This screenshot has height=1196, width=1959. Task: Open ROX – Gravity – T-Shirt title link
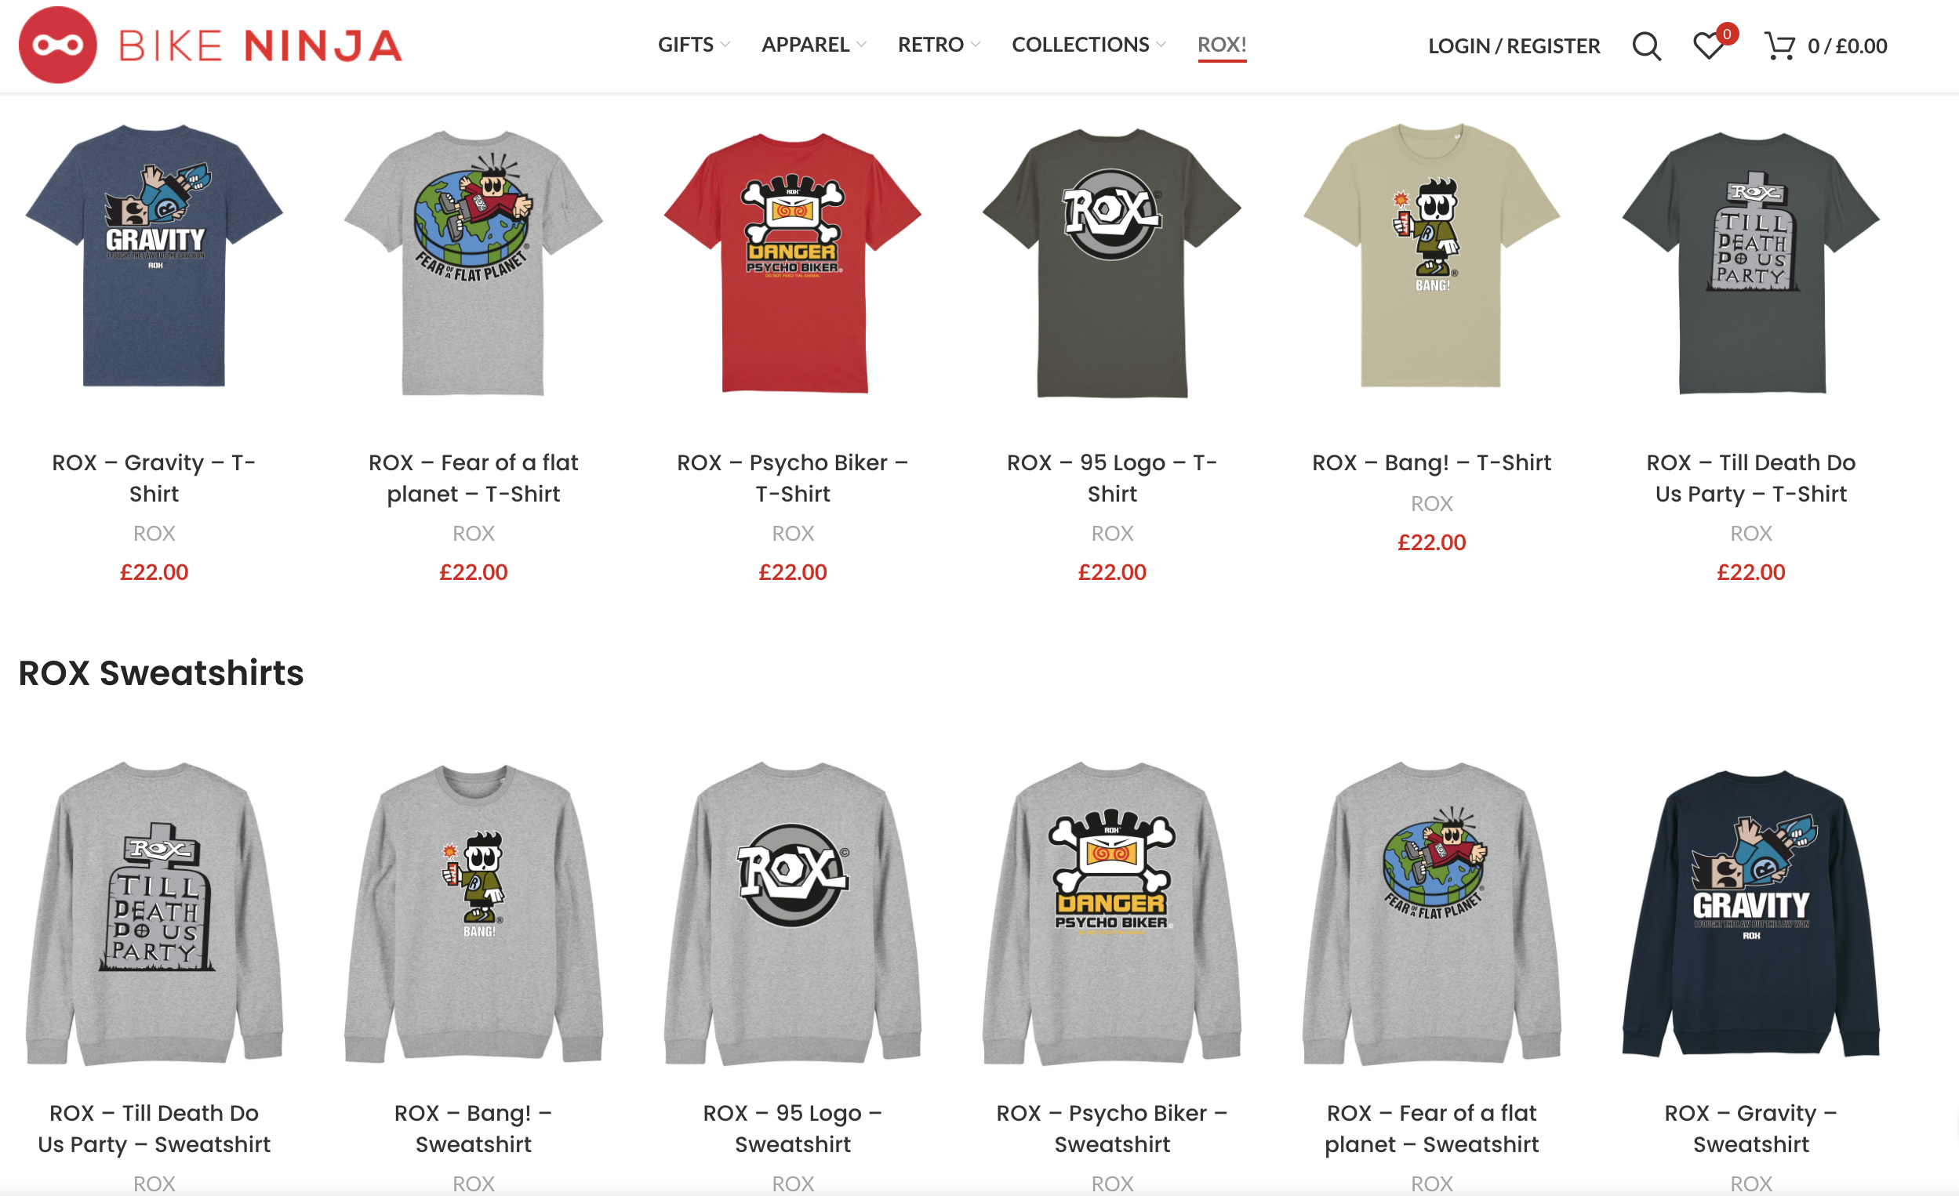click(x=154, y=477)
